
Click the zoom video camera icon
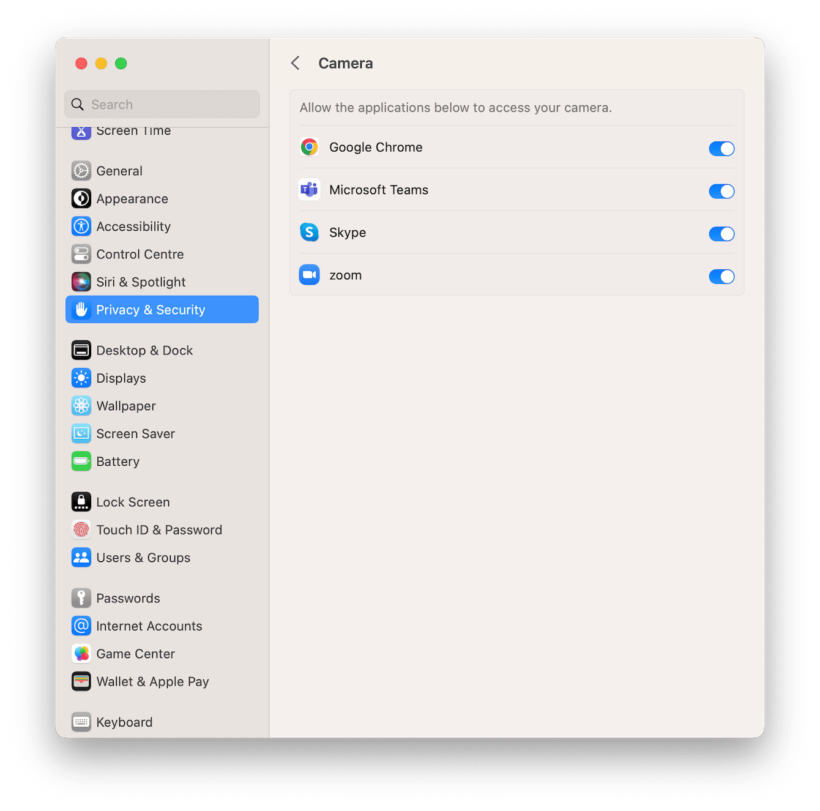tap(309, 275)
